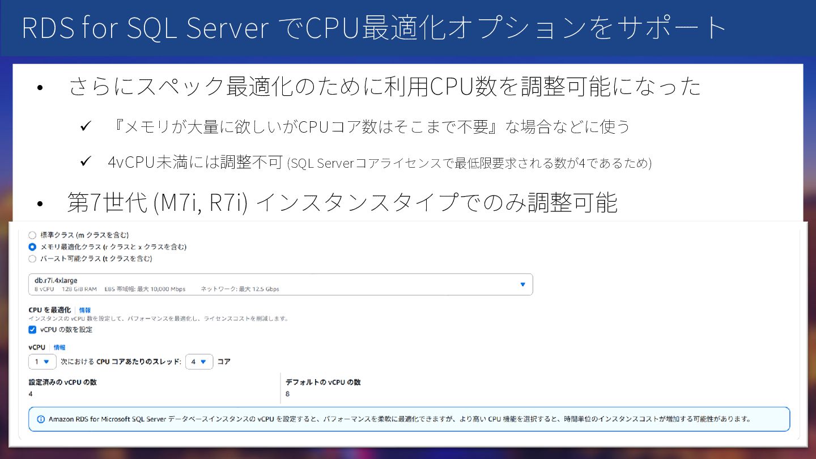Image resolution: width=816 pixels, height=459 pixels.
Task: Click the 設定済みの vCPU の数 label
Action: coord(63,382)
